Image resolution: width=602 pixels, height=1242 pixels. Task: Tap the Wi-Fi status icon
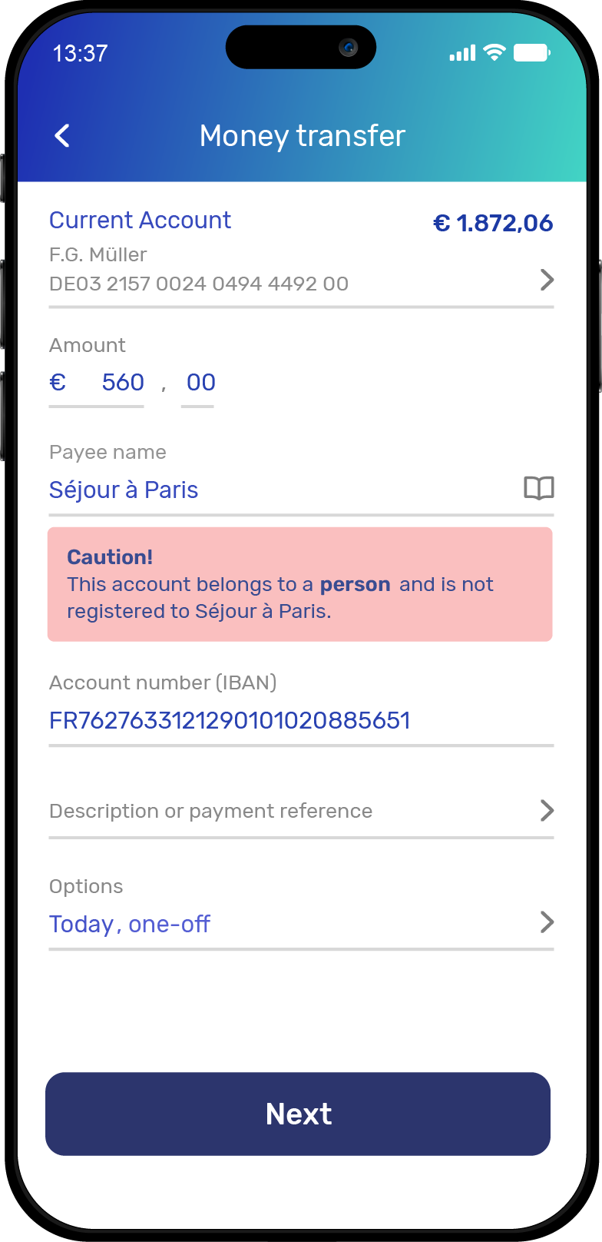[495, 52]
